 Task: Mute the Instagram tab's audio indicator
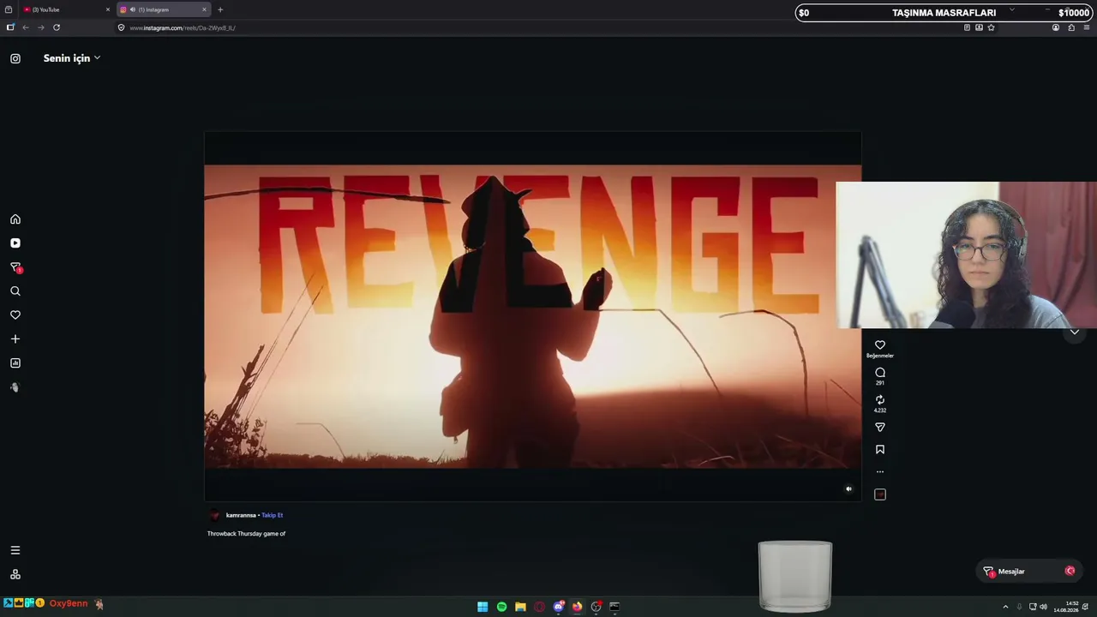pyautogui.click(x=133, y=9)
